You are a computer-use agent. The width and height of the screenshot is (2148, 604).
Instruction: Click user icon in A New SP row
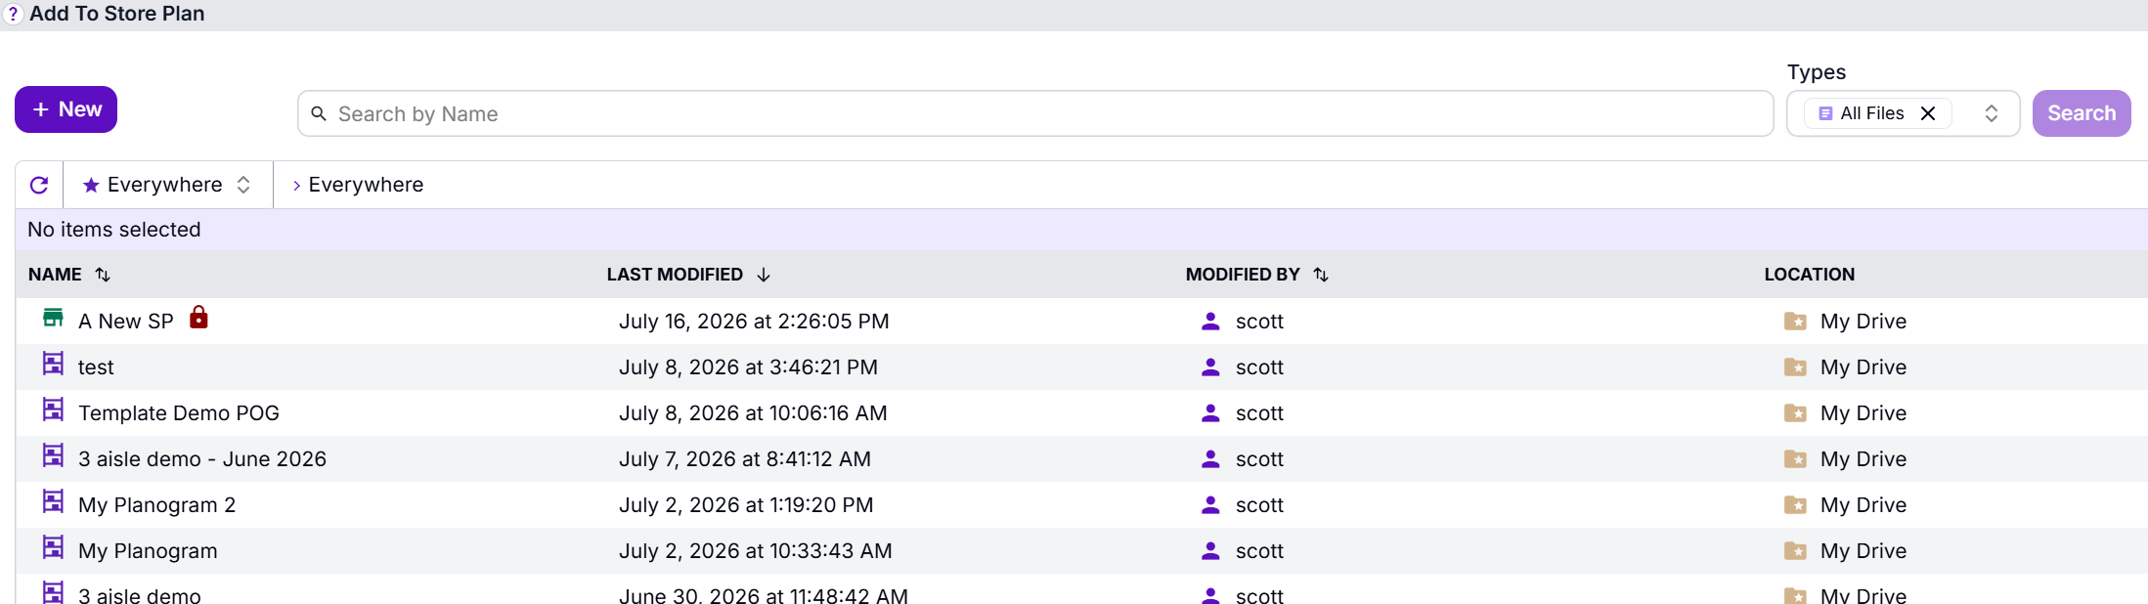coord(1210,322)
